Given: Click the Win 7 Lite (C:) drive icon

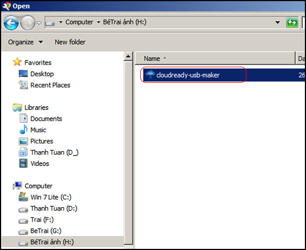Looking at the screenshot, I should point(23,197).
